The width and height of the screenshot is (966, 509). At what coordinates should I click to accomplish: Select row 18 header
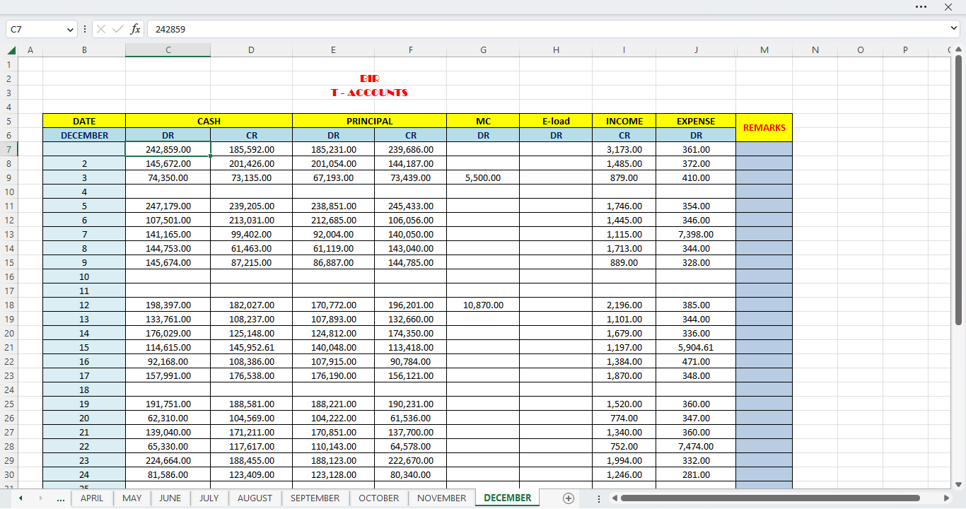tap(8, 305)
